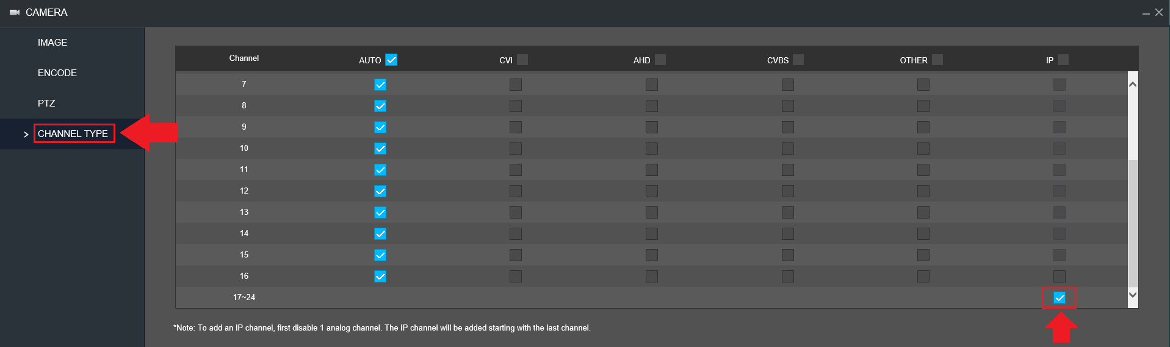Enable the CVI header checkbox

point(522,60)
